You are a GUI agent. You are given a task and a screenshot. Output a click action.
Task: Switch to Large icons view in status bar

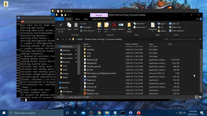[x=200, y=97]
